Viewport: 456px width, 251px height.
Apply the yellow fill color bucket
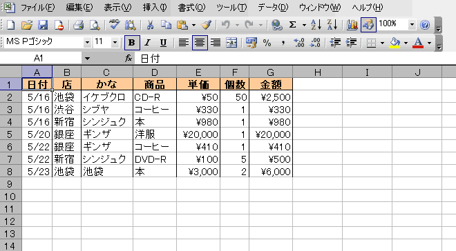[395, 43]
